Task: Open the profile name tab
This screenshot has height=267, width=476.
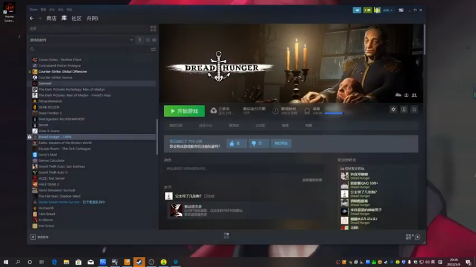Action: [92, 18]
